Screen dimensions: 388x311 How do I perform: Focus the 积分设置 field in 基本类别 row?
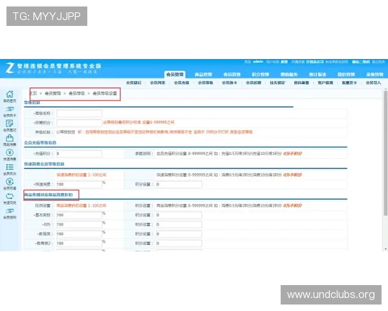click(179, 215)
